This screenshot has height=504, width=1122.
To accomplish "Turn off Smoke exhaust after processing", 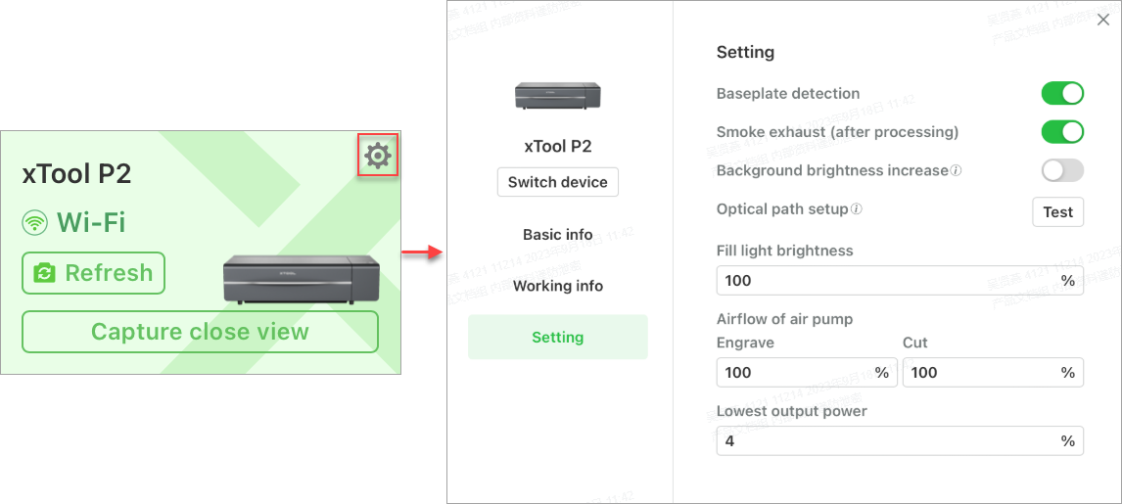I will point(1062,132).
